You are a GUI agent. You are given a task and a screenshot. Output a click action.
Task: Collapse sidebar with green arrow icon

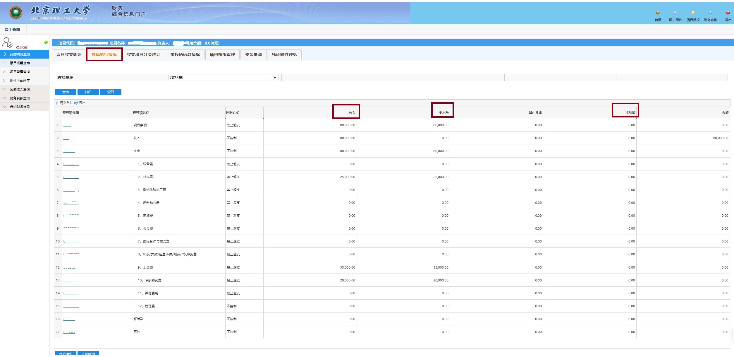(x=46, y=42)
